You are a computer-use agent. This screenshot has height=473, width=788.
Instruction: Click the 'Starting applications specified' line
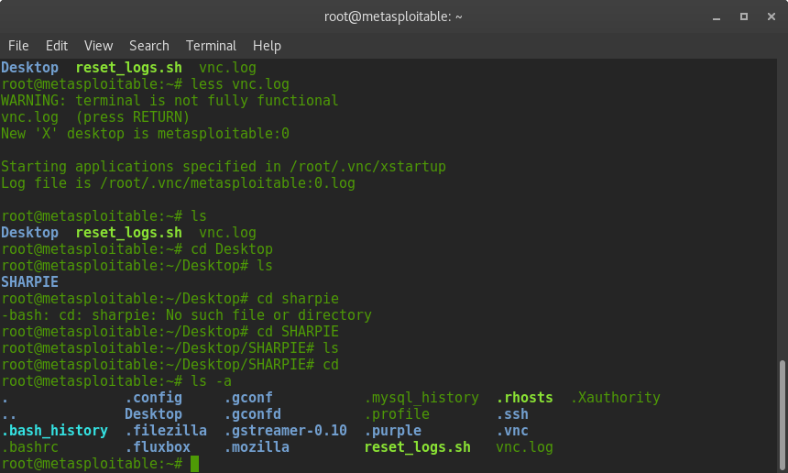224,167
